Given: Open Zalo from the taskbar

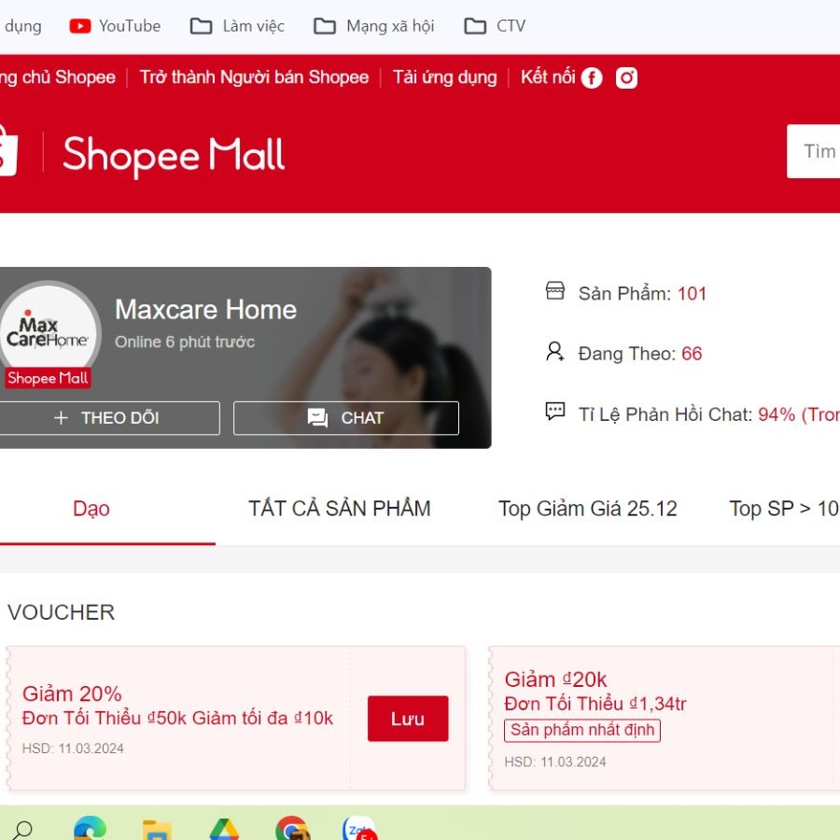Looking at the screenshot, I should pos(358,829).
